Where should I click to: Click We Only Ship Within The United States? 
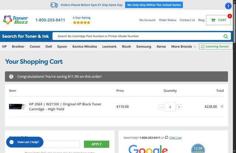point(154,5)
